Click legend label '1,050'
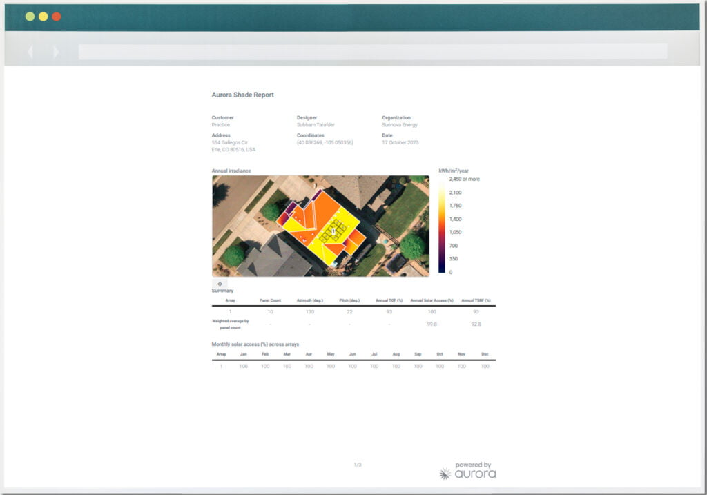This screenshot has height=495, width=707. 456,232
